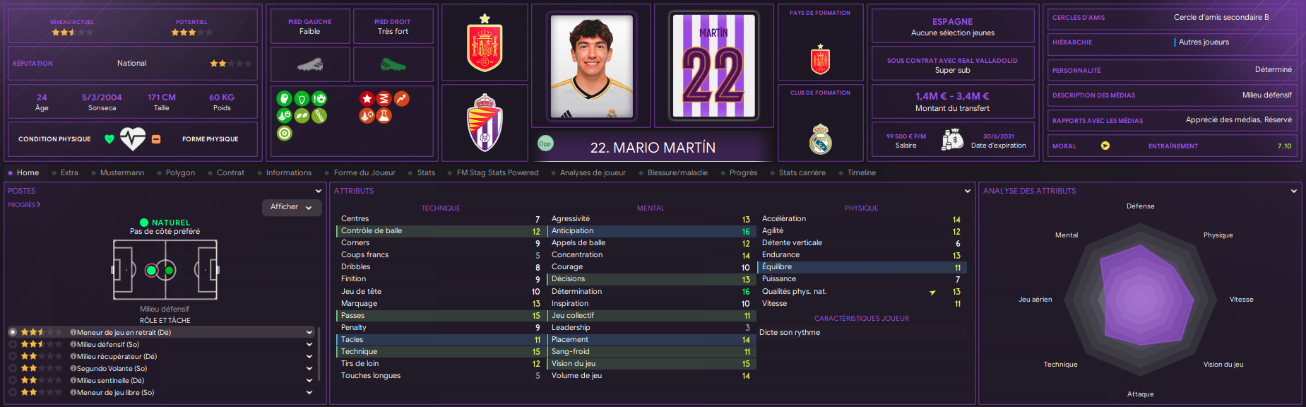1306x407 pixels.
Task: Click the green lightbulb trait icon
Action: point(302,99)
